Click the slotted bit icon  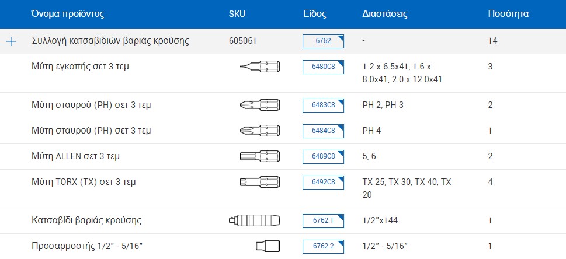(x=260, y=66)
